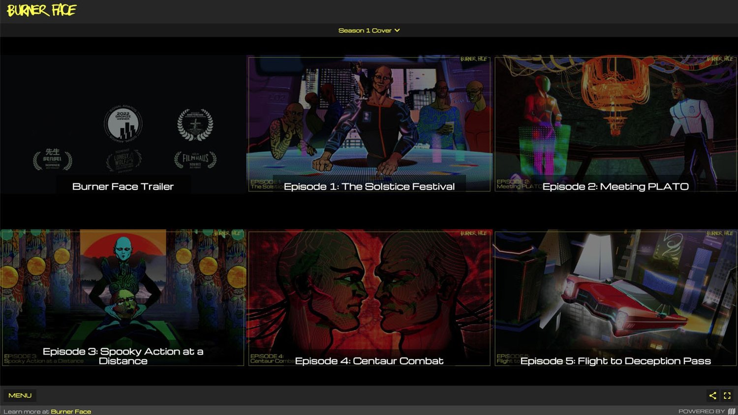
Task: Click the Burner Face logo at top left
Action: click(x=42, y=10)
